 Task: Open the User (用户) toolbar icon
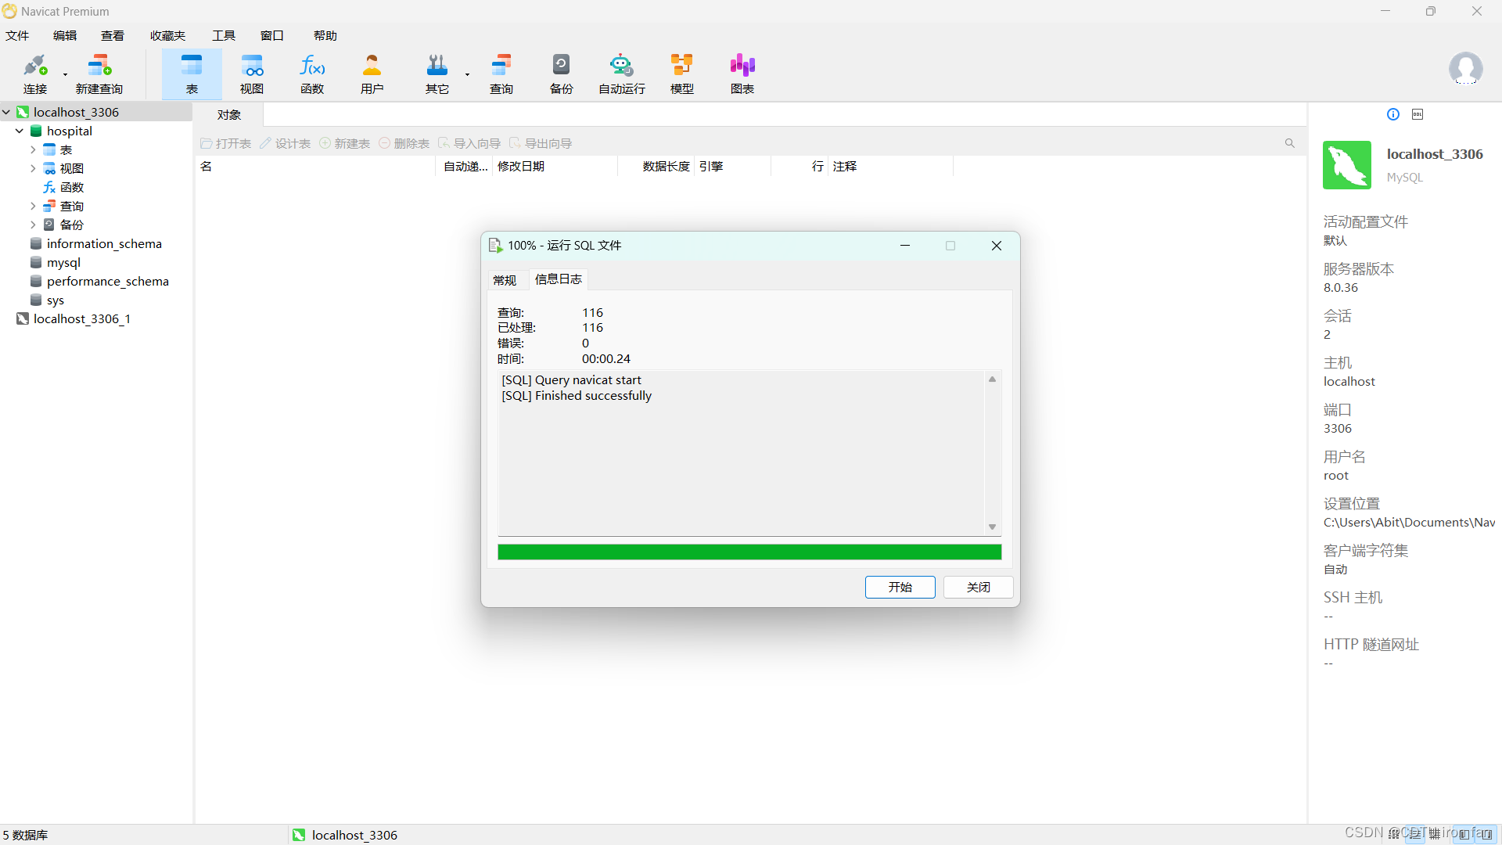372,74
